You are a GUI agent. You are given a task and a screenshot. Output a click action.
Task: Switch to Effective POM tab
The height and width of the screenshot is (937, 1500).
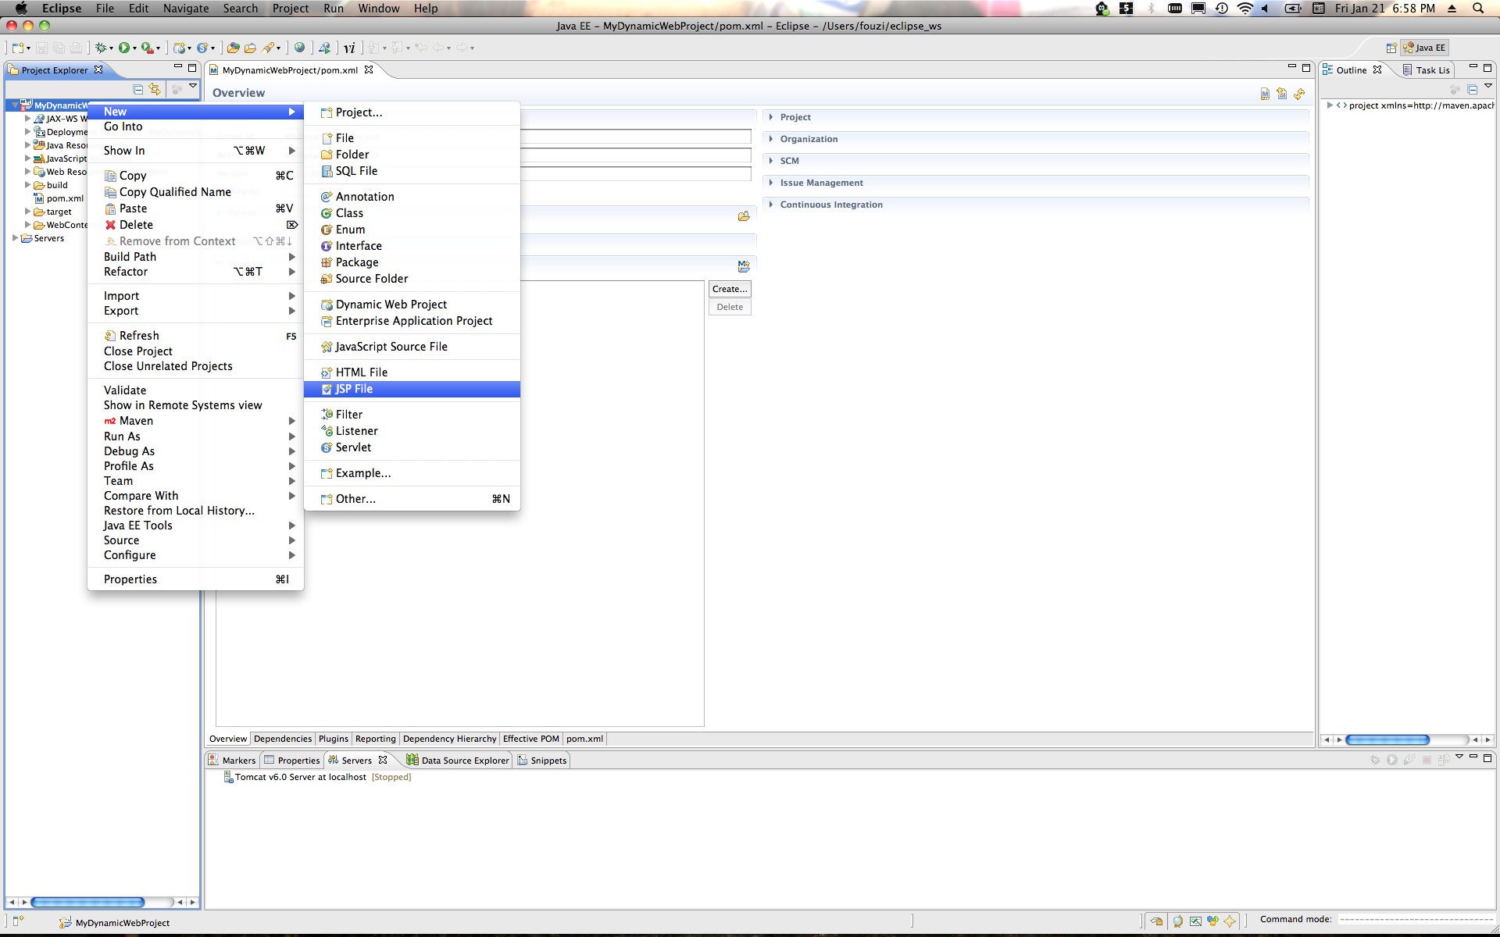coord(531,739)
